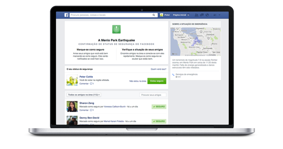Open the Quem verá isso? link
Image resolution: width=283 pixels, height=149 pixels.
click(158, 69)
